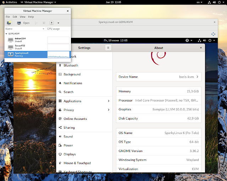The image size is (227, 181).
Task: Select the debian10.4 virtual machine
Action: [x=38, y=40]
